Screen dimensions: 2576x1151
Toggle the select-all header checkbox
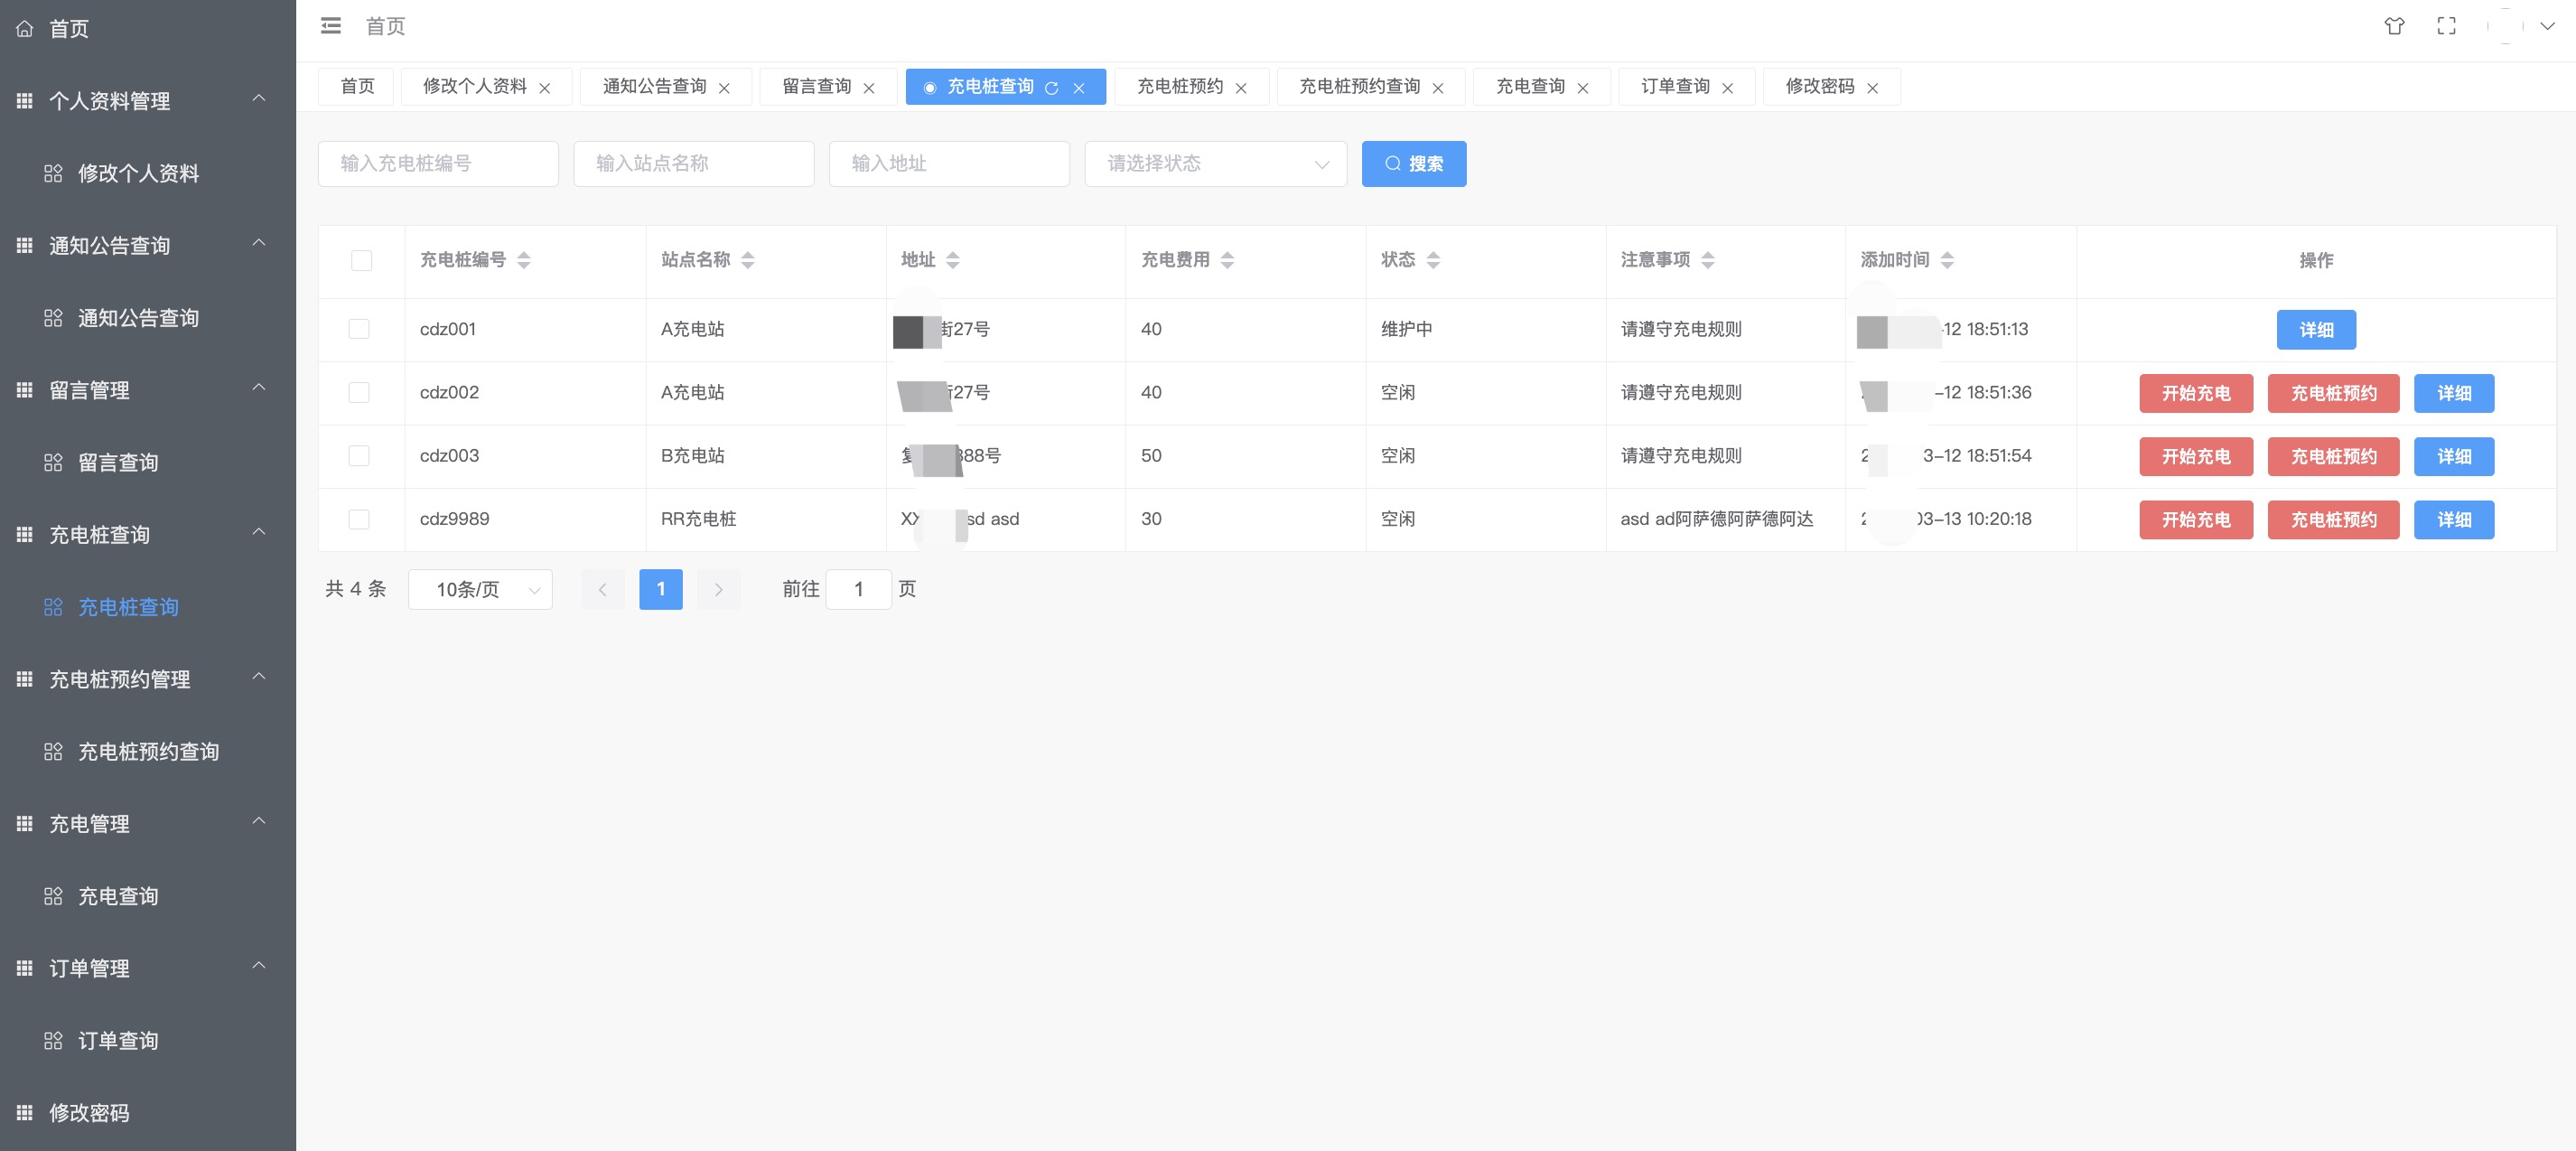click(361, 260)
